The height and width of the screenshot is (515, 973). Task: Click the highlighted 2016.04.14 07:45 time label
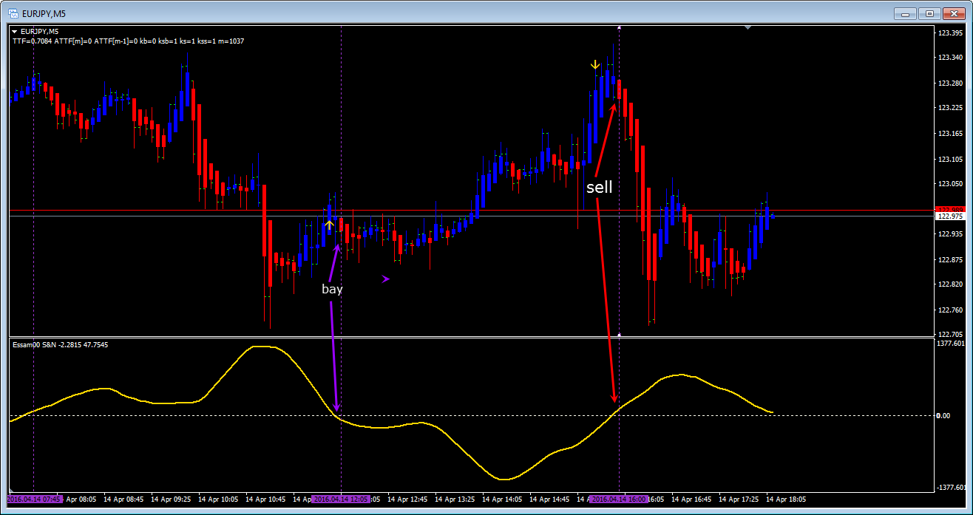[x=35, y=499]
